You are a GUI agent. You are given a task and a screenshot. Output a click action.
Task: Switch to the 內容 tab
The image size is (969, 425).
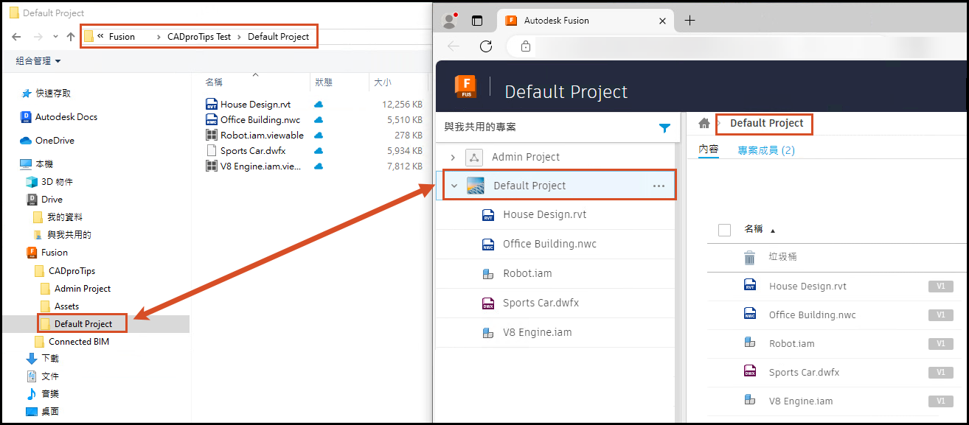click(709, 150)
